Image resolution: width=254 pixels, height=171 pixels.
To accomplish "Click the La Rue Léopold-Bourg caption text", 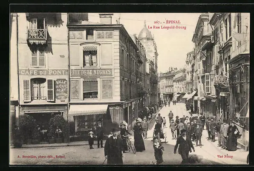I will click(x=167, y=27).
